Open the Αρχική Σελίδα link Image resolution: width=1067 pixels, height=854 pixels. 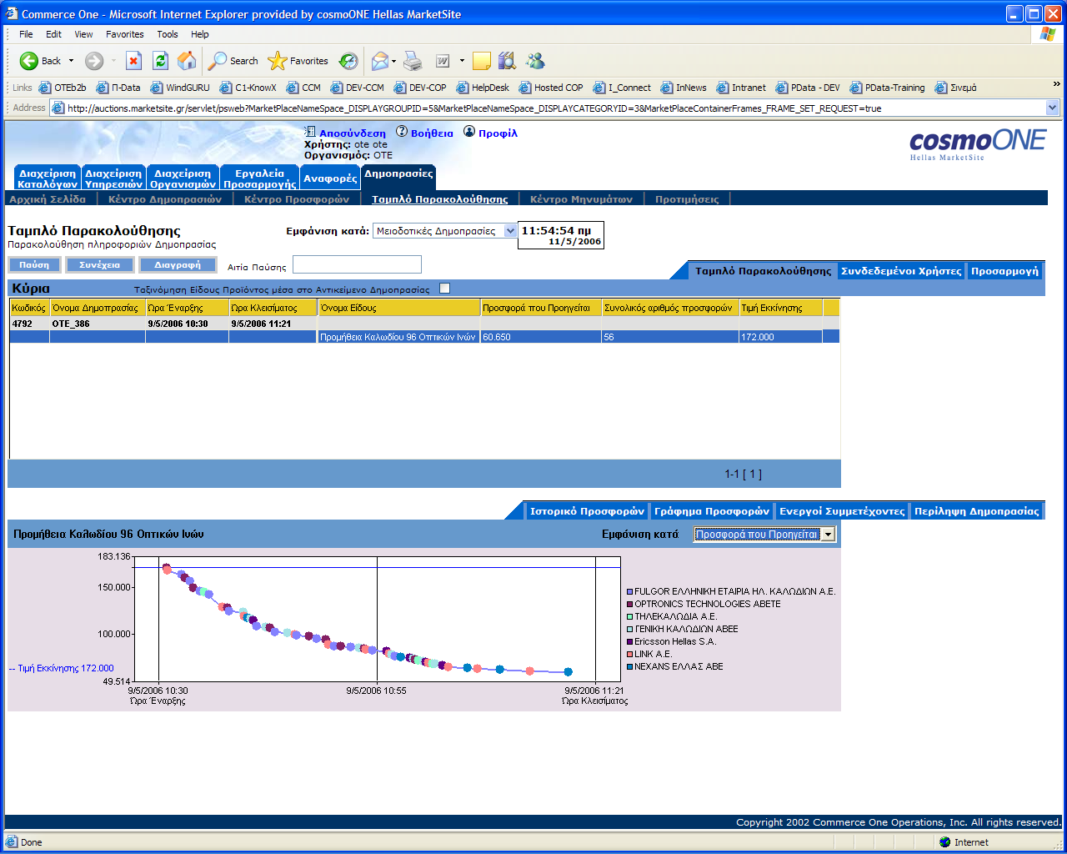coord(48,199)
